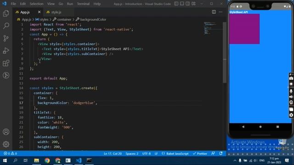Open the File menu
The height and width of the screenshot is (165, 294).
13,4
